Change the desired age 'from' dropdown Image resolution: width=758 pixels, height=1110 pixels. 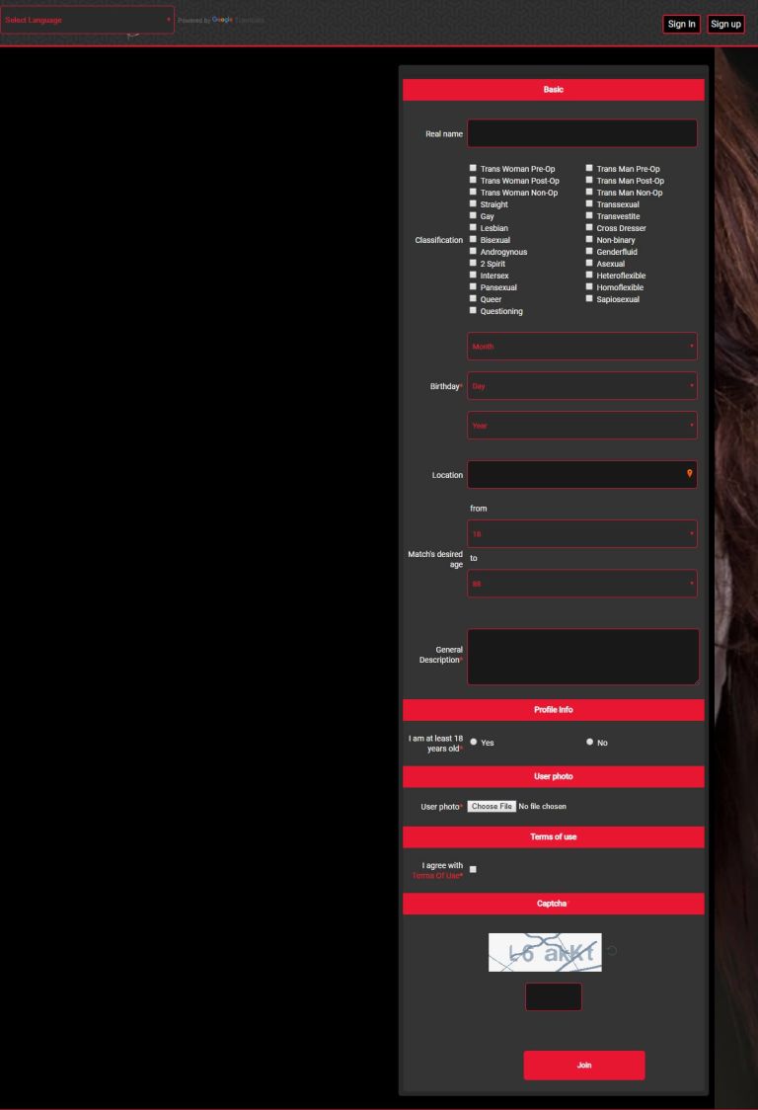tap(581, 534)
